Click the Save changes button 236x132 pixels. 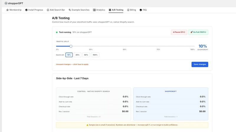200,64
